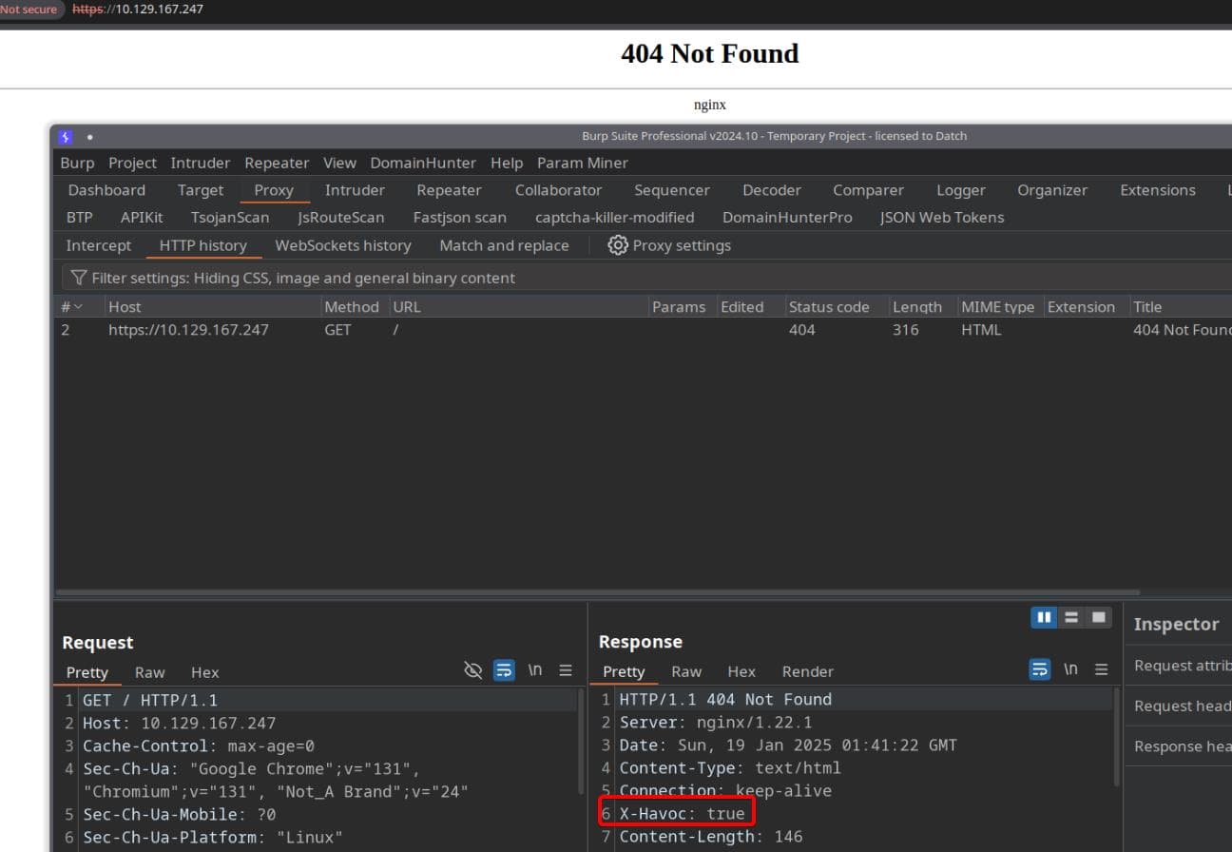Switch to the Intruder tool tab
Viewport: 1232px width, 852px height.
click(355, 190)
